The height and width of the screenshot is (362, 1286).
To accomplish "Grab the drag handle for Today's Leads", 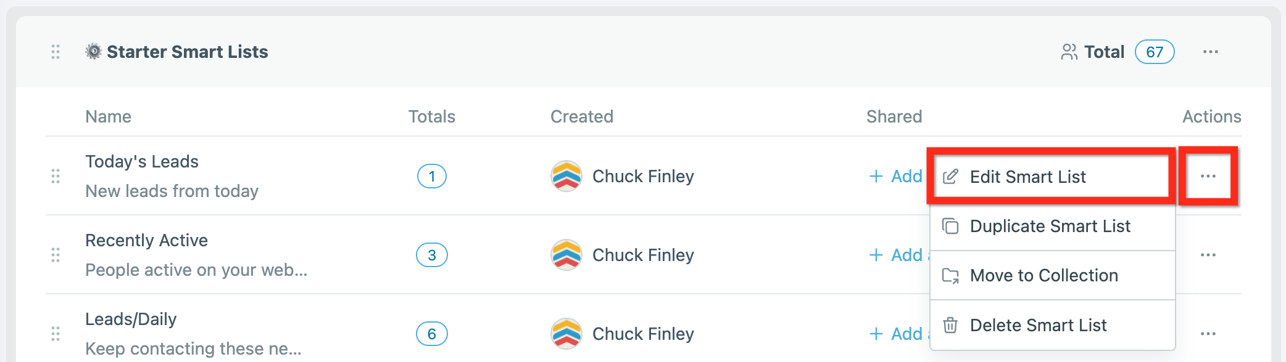I will pyautogui.click(x=56, y=176).
